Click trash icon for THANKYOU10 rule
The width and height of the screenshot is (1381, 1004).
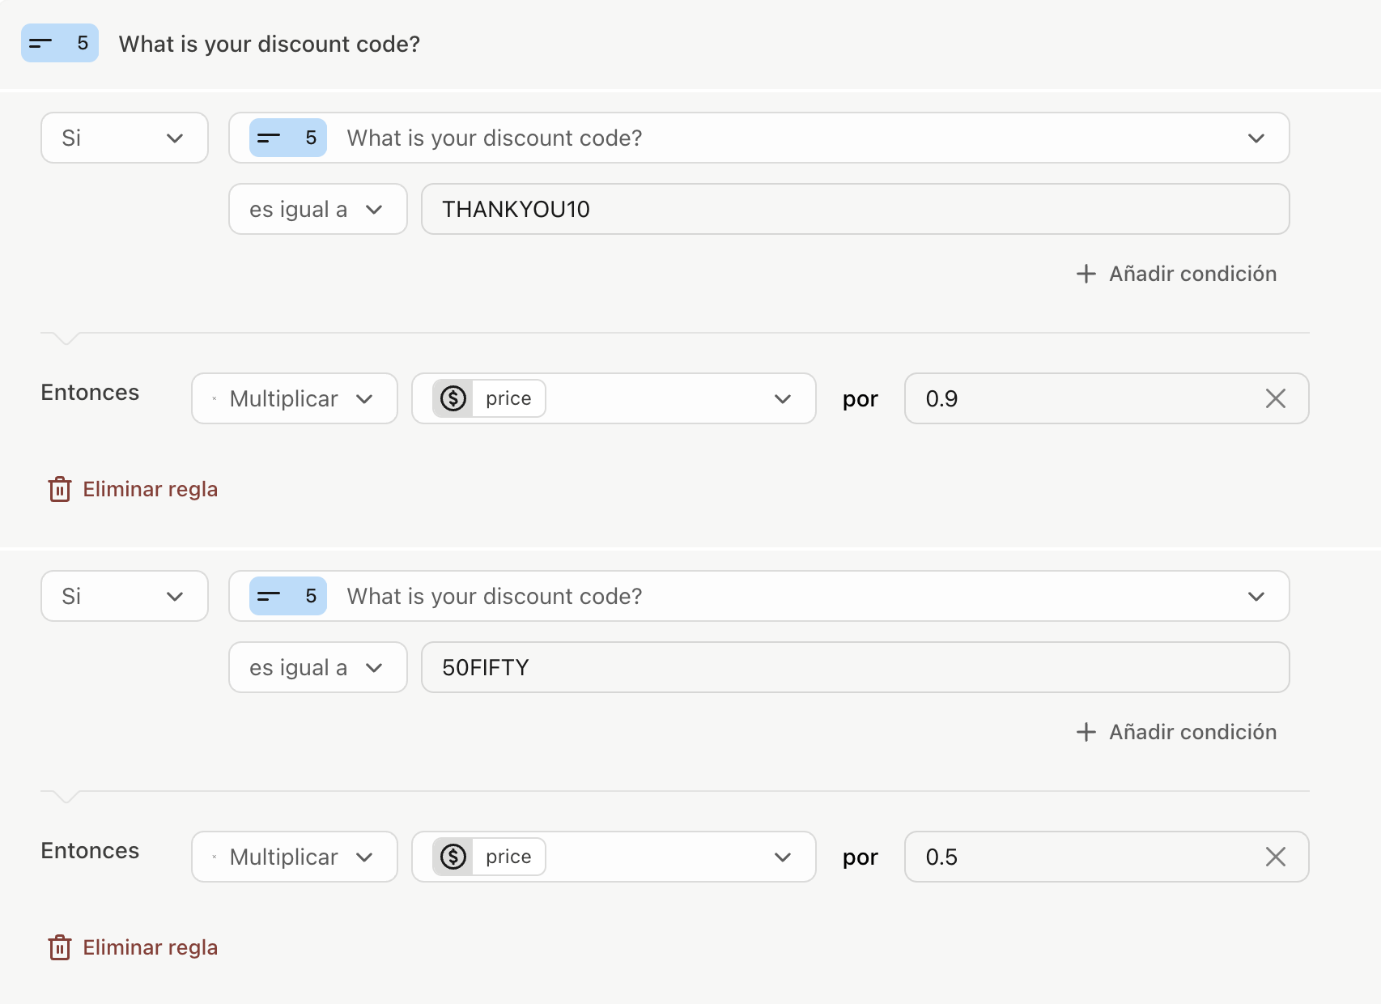click(60, 489)
